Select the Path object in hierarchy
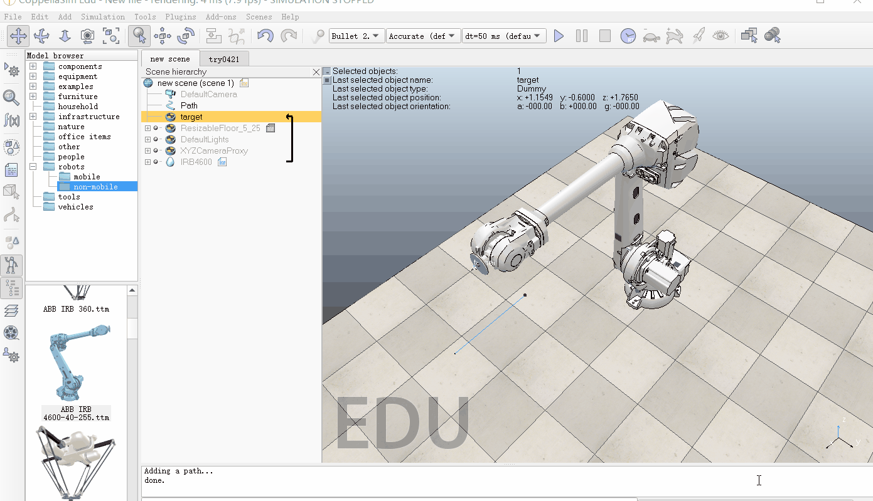Screen dimensions: 873x501 pyautogui.click(x=189, y=105)
